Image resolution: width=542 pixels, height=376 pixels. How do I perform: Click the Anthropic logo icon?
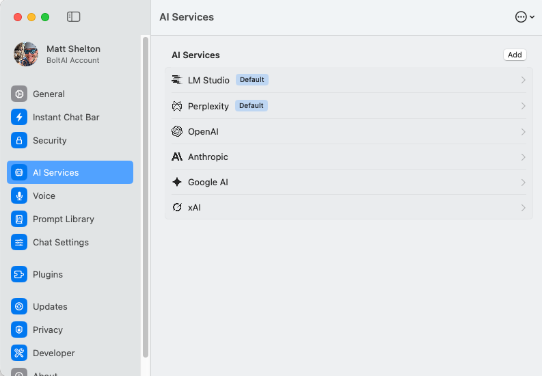pyautogui.click(x=176, y=157)
